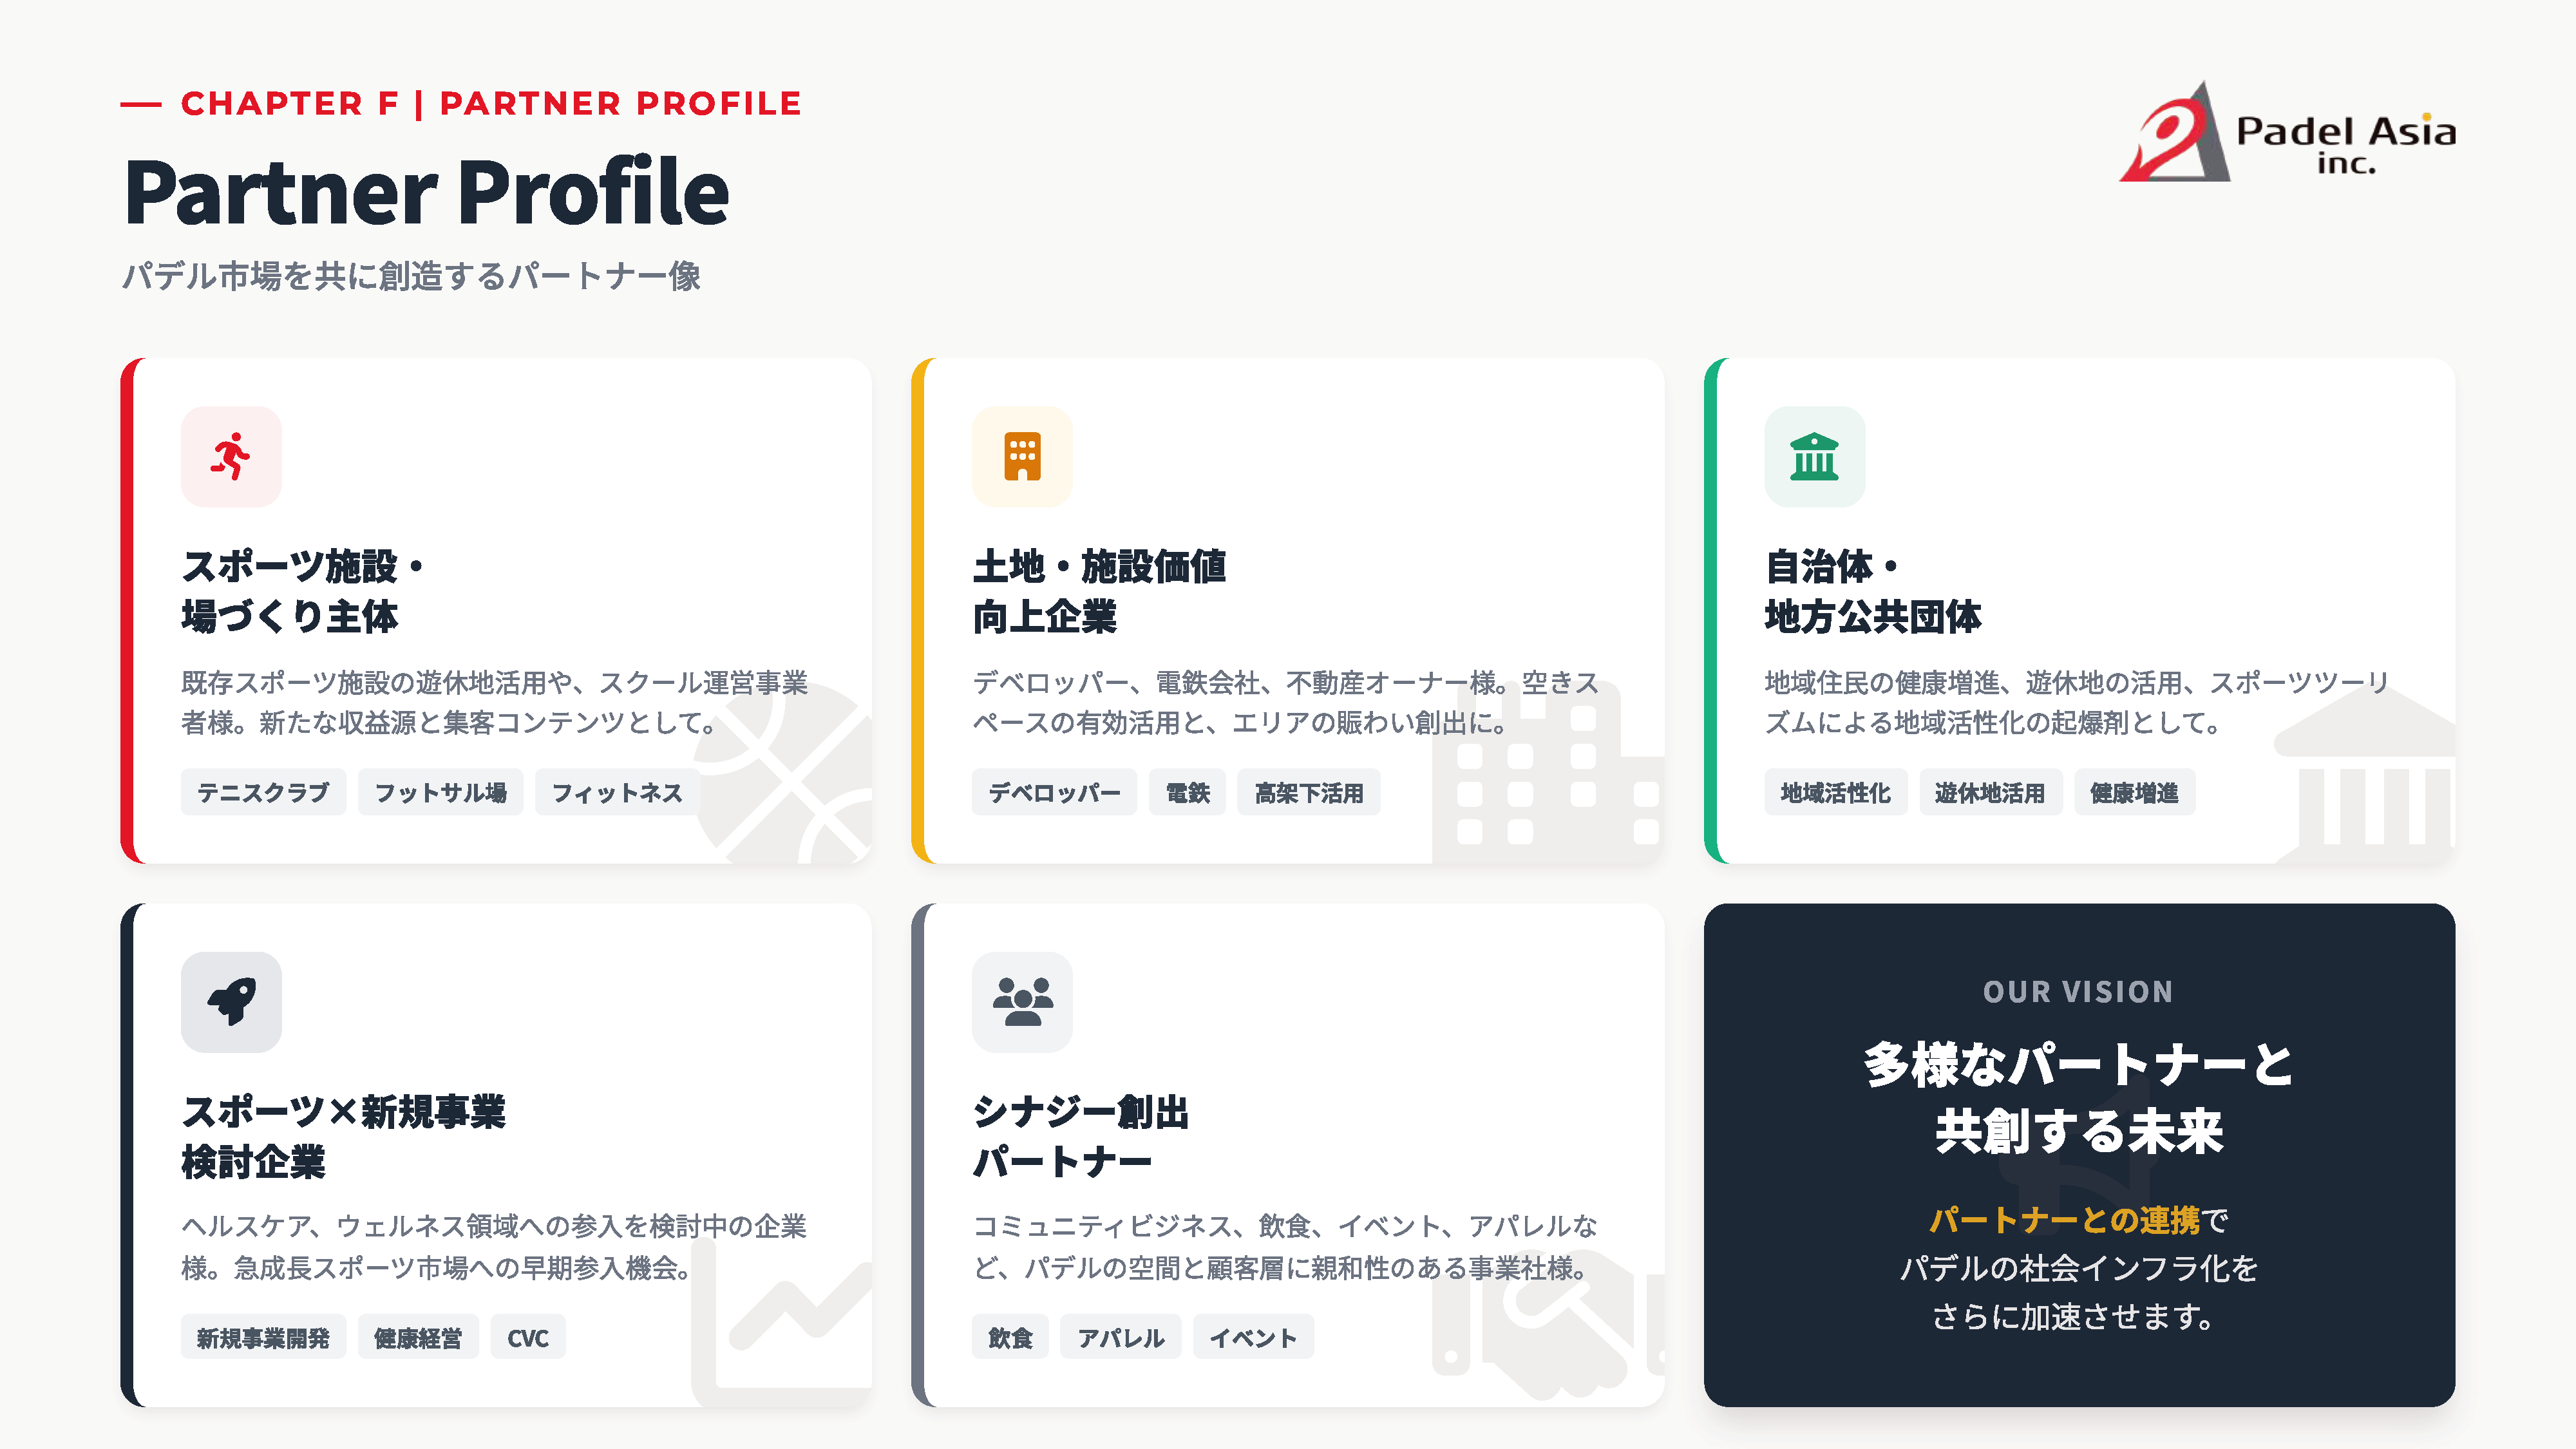Click the フィットネス tag chip
Image resolution: width=2576 pixels, height=1449 pixels.
pyautogui.click(x=617, y=793)
